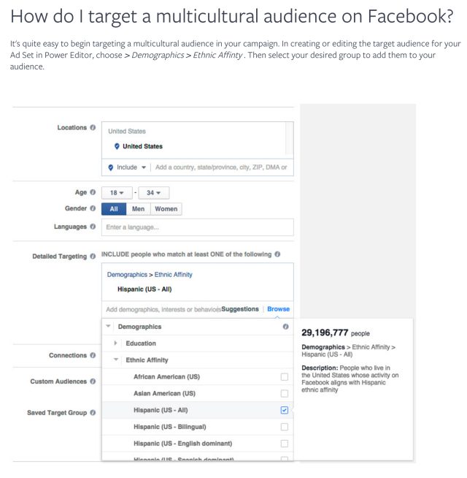
Task: Click the info icon next to Saved Target Group
Action: [93, 412]
